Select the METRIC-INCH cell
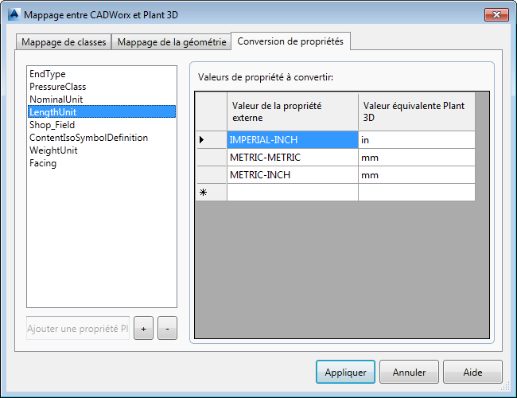The height and width of the screenshot is (398, 517). (293, 174)
